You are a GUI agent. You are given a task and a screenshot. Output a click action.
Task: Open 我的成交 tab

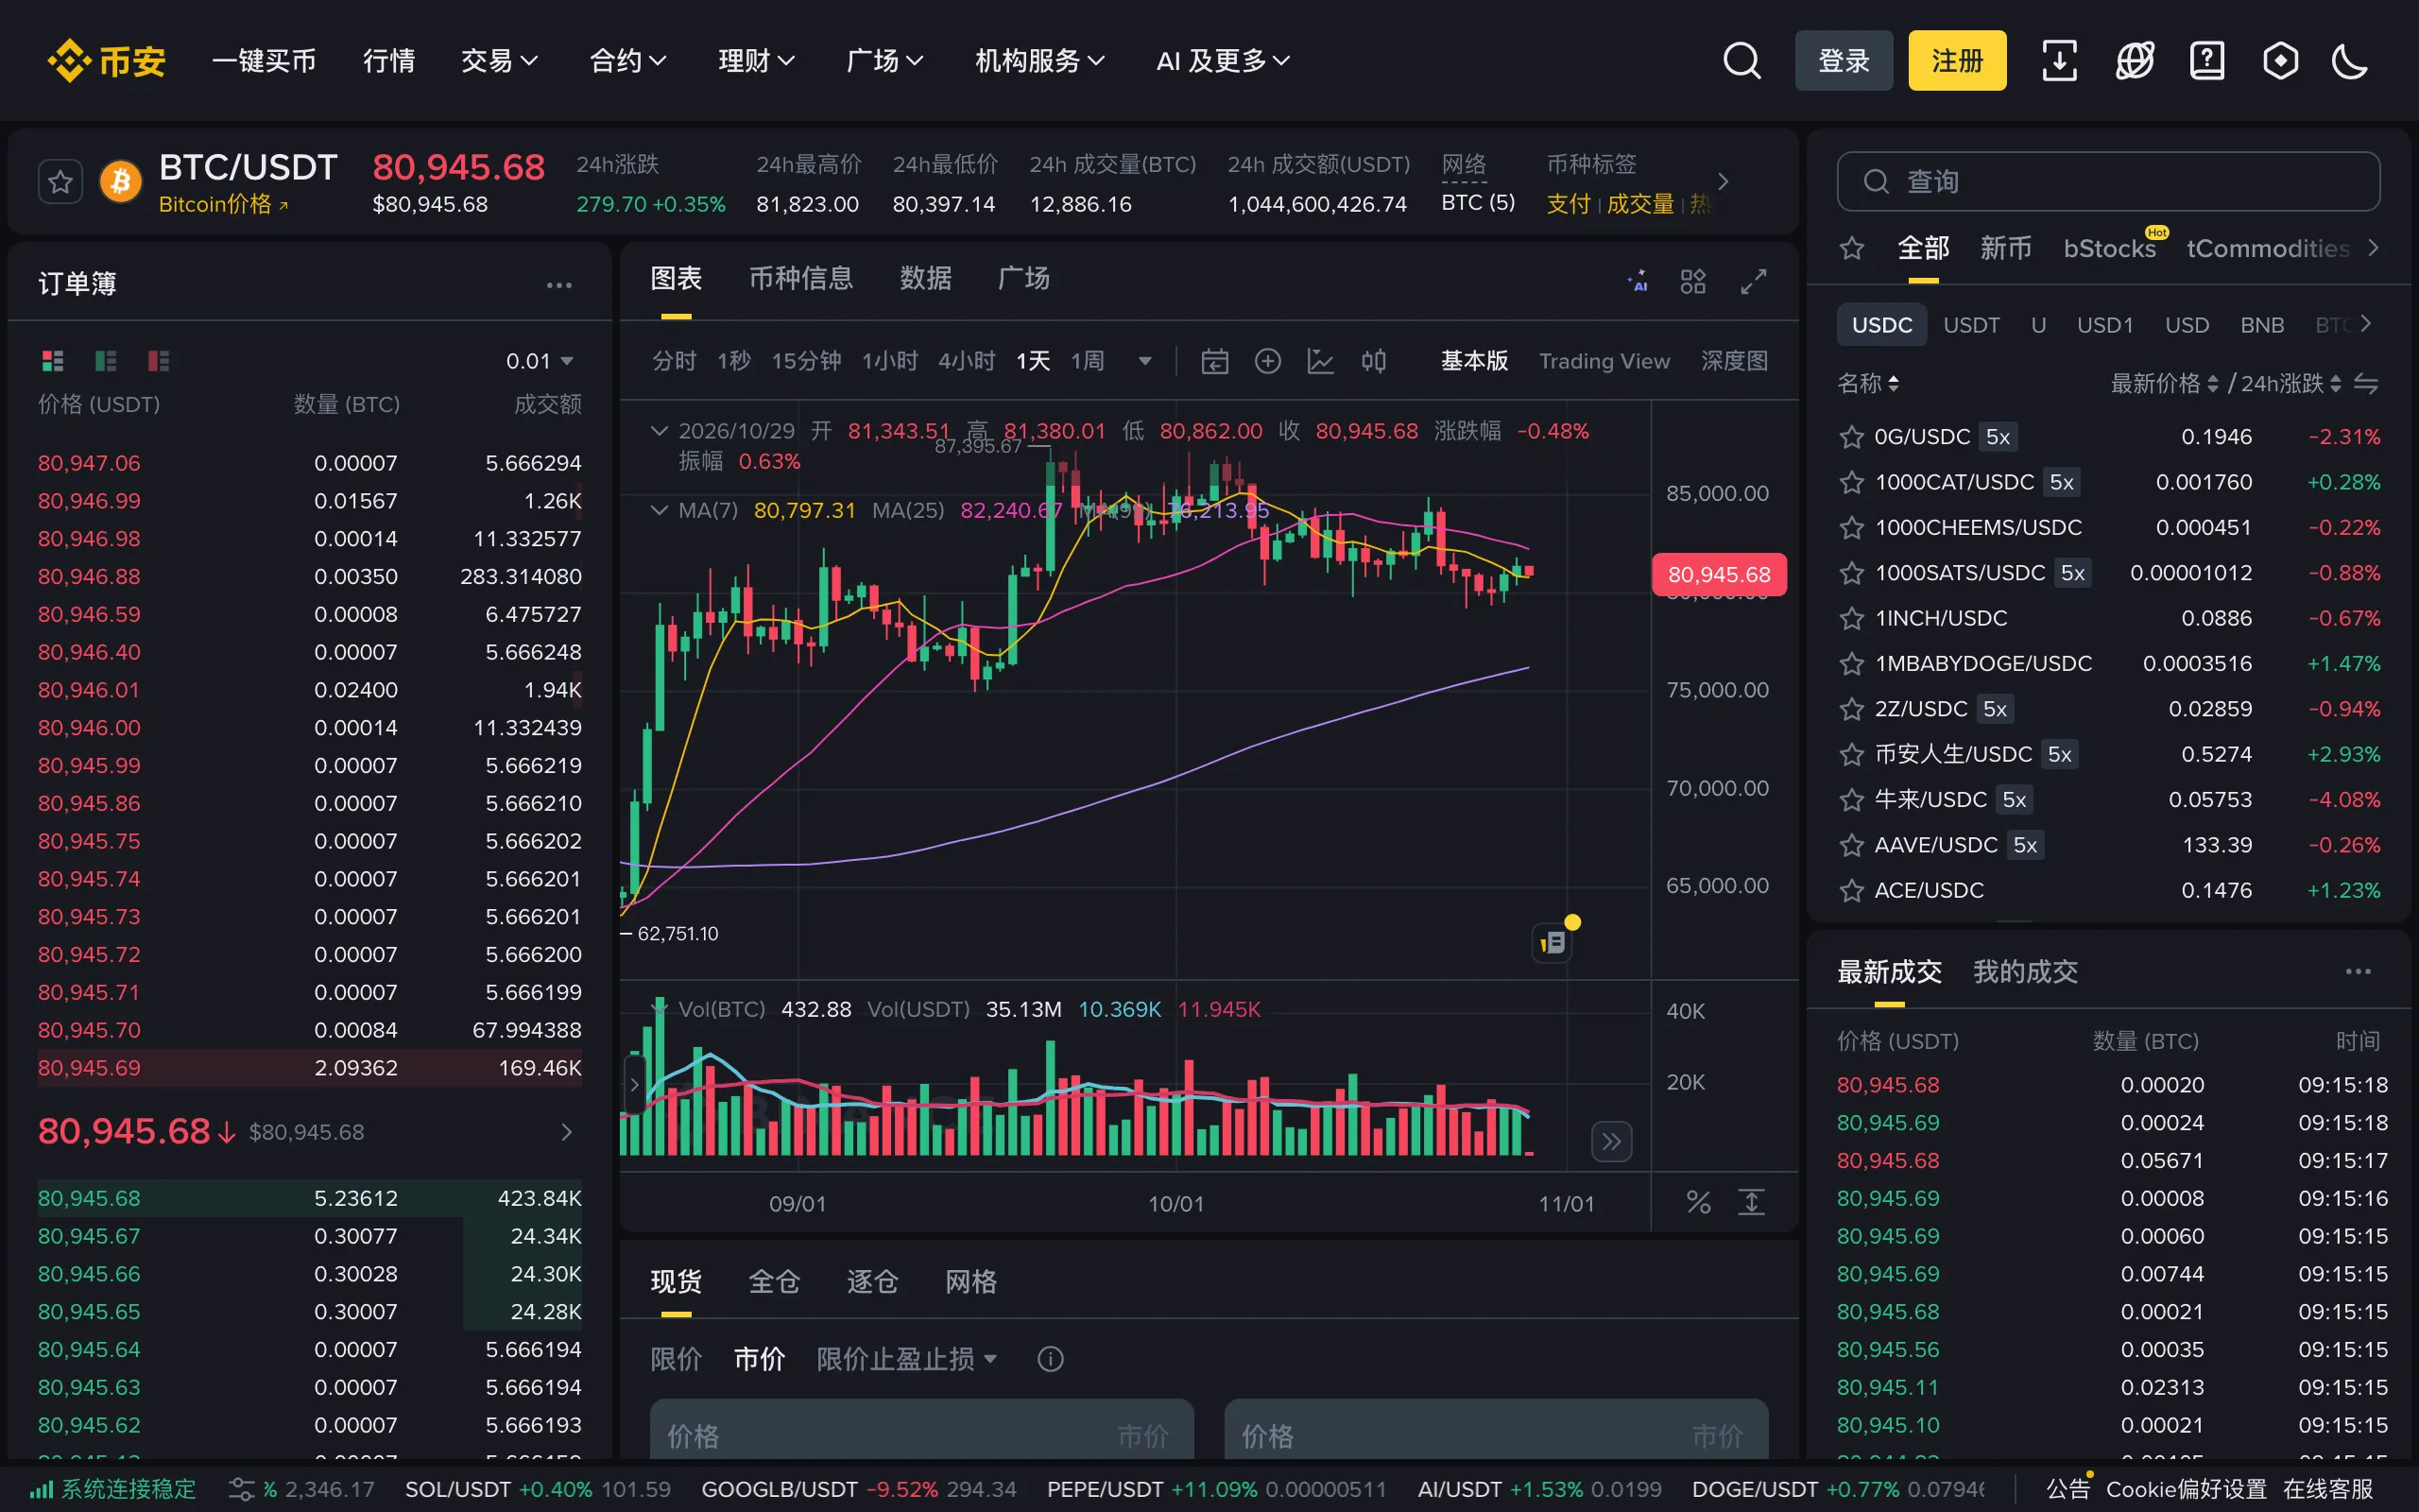[2025, 972]
